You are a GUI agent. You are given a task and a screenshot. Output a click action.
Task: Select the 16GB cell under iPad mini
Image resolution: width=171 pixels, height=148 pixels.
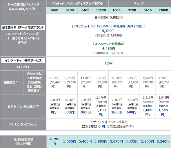point(54,10)
